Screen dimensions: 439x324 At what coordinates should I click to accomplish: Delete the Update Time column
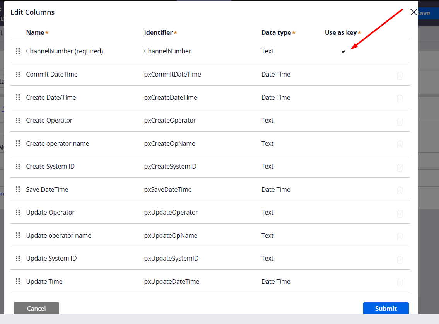click(x=400, y=282)
